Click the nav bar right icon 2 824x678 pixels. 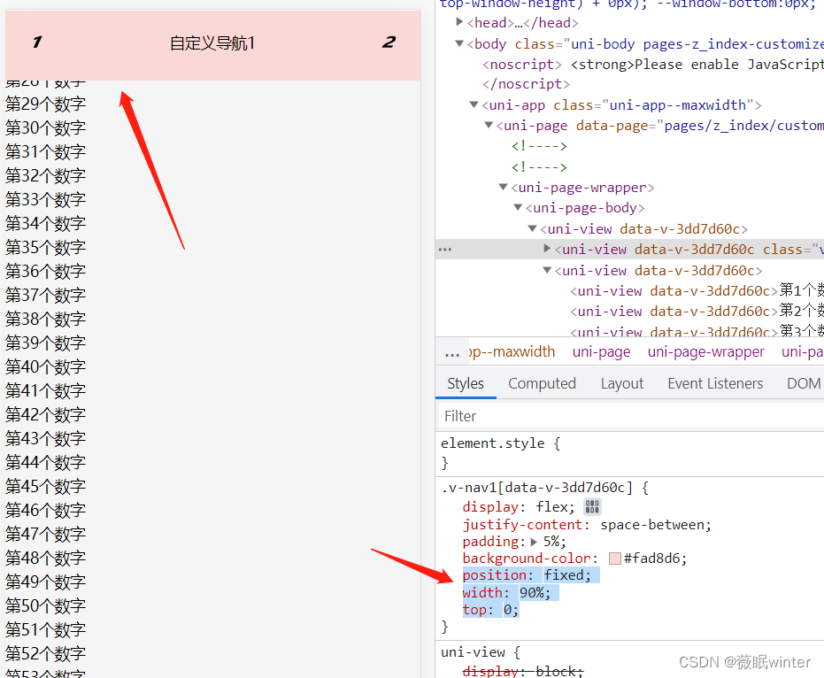point(389,42)
